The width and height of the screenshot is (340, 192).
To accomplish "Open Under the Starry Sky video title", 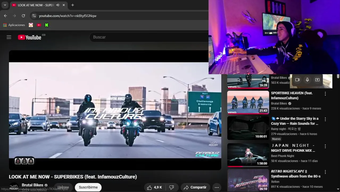I will pos(295,121).
